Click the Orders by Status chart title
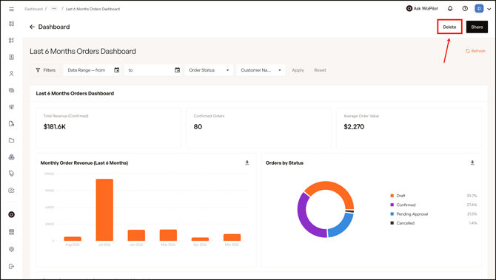 [284, 163]
